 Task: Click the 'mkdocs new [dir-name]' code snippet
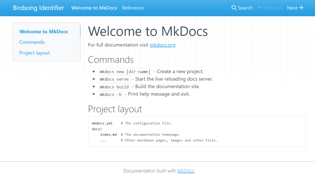(125, 72)
